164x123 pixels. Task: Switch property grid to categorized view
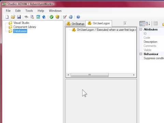click(x=142, y=24)
